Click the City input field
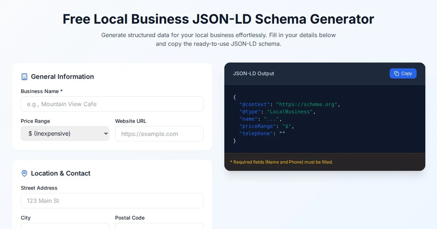The image size is (437, 229). (65, 226)
